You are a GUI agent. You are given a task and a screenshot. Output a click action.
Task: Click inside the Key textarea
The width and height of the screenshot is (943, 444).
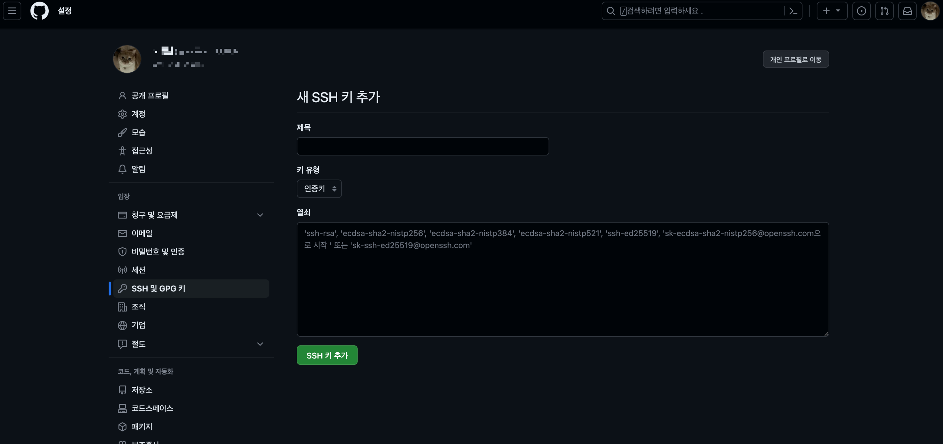tap(562, 286)
